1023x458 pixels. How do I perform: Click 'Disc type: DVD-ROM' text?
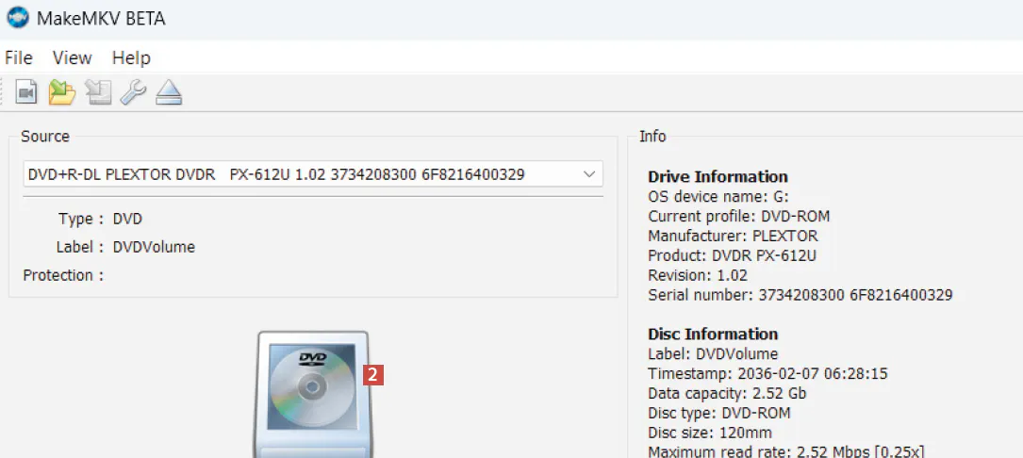[719, 413]
